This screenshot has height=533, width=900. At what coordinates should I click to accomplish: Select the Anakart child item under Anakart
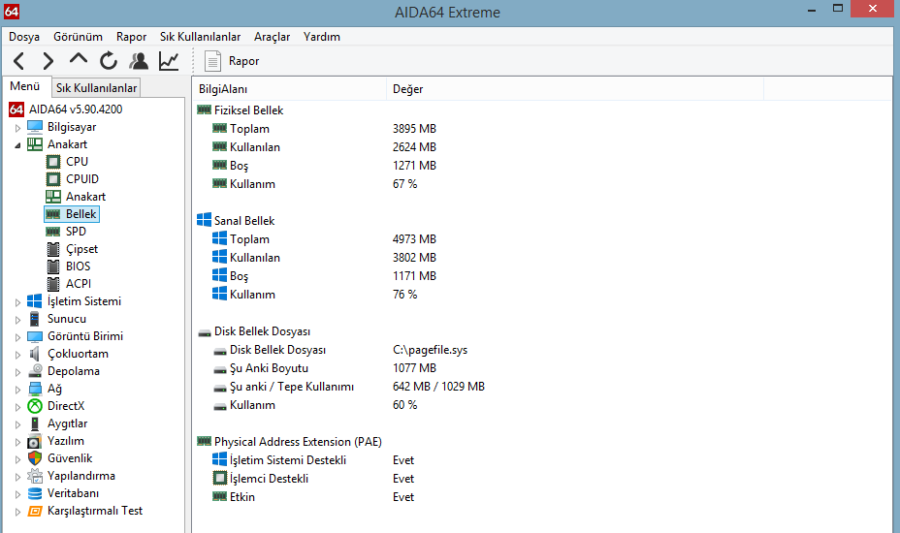click(85, 197)
